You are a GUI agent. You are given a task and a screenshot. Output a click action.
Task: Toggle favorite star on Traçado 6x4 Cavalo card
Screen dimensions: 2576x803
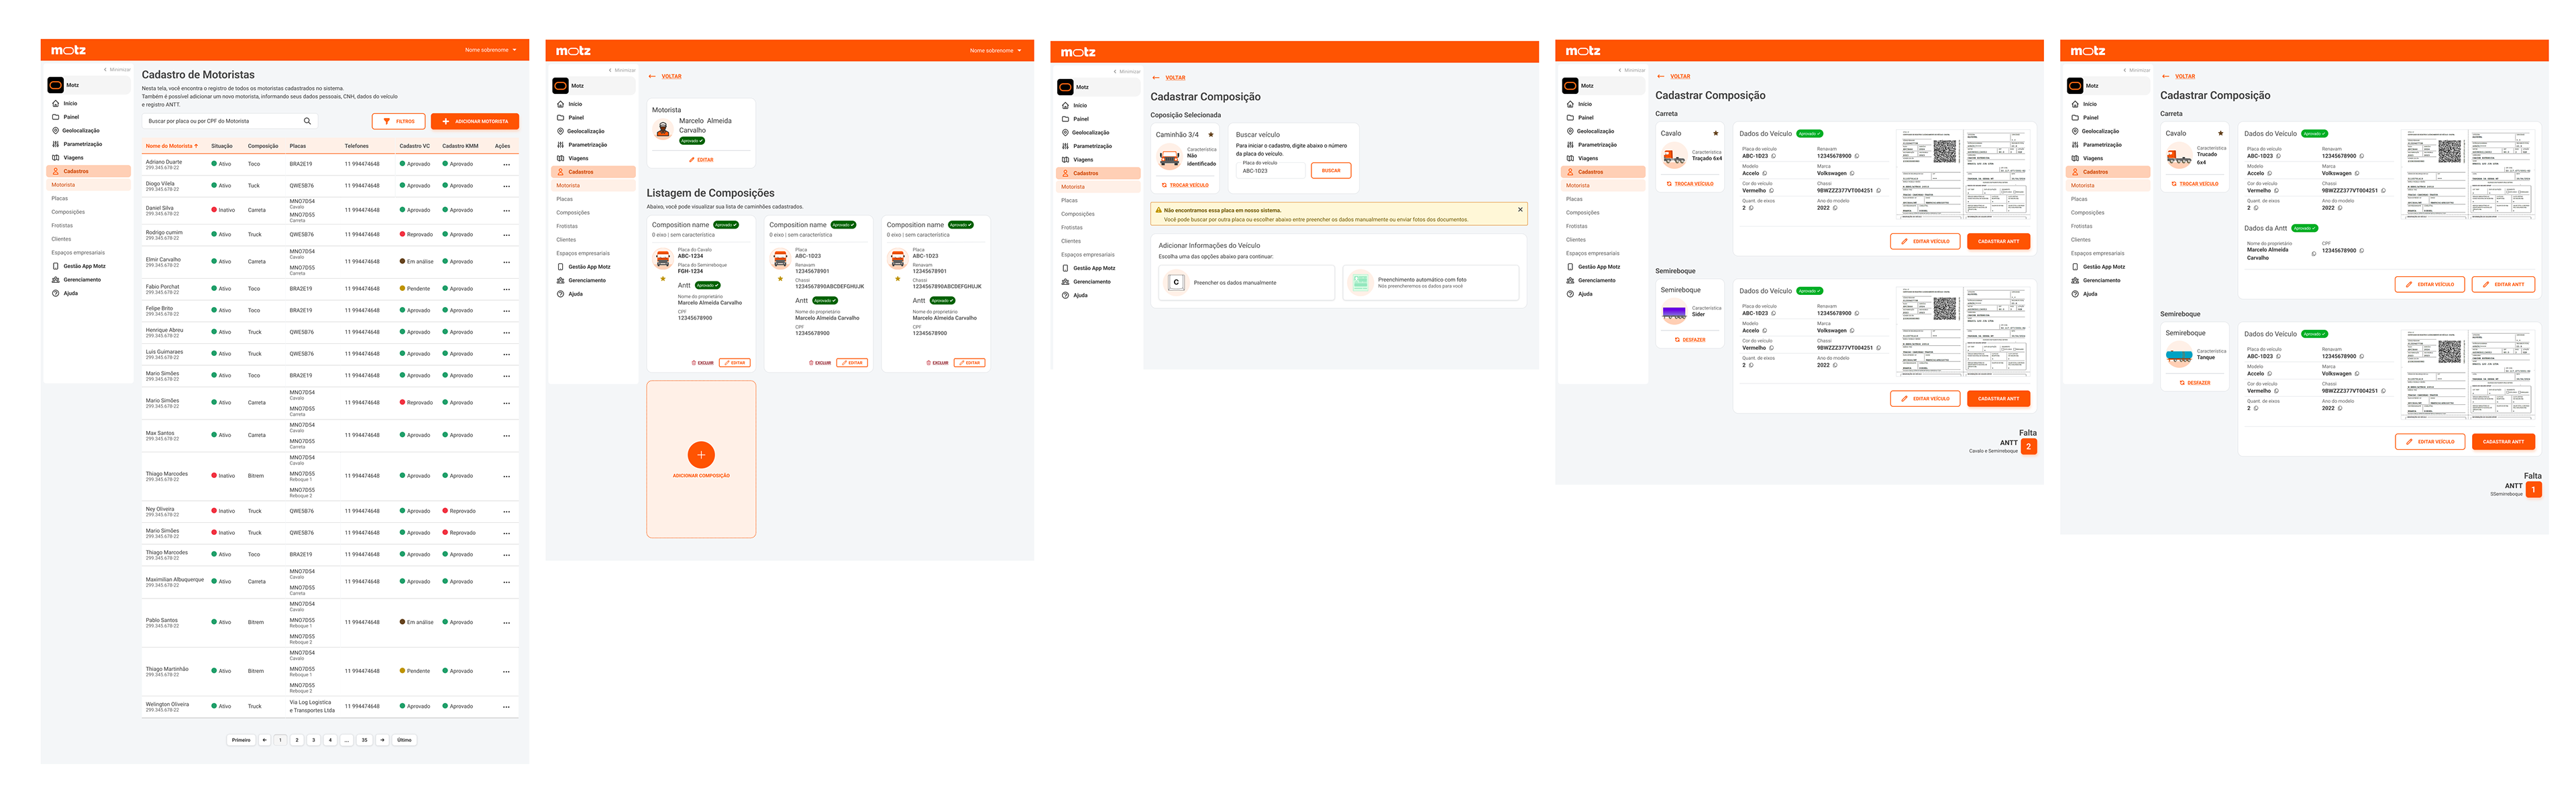[x=1716, y=133]
